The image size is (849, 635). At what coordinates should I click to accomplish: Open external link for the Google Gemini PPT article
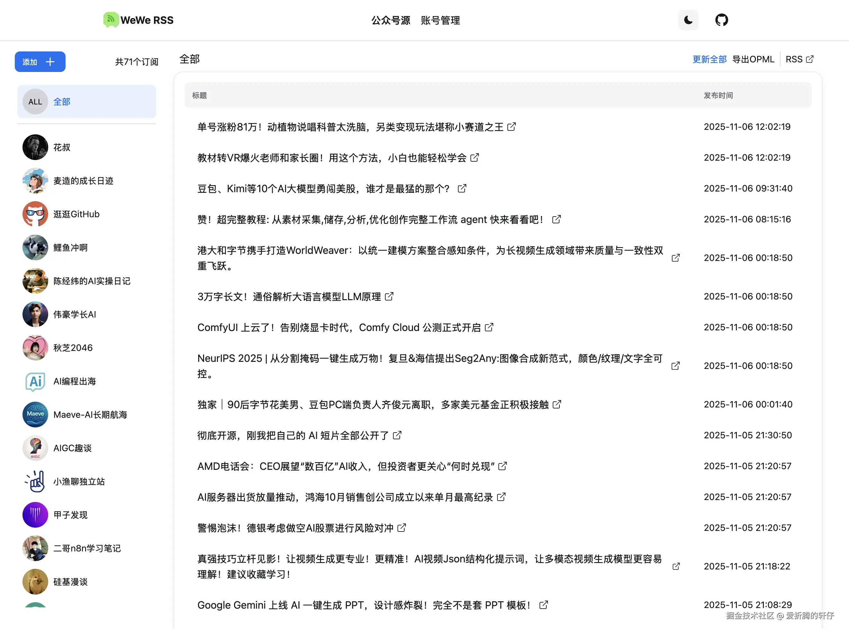click(544, 605)
